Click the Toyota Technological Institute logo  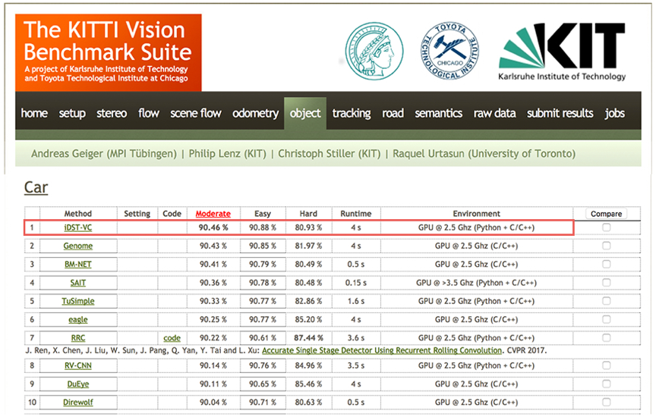(449, 50)
